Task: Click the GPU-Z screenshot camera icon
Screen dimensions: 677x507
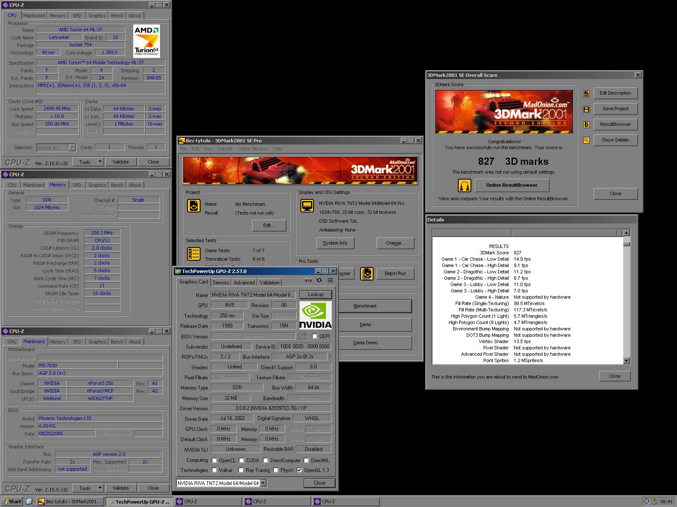Action: point(308,281)
